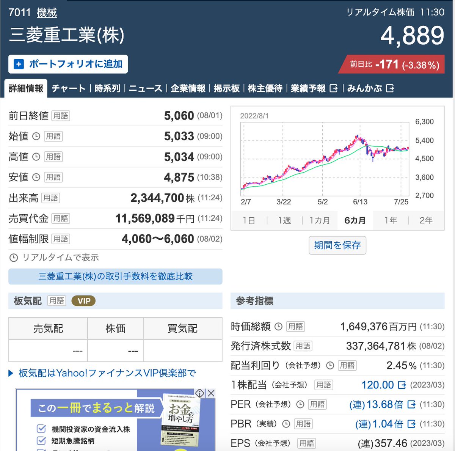Image resolution: width=455 pixels, height=451 pixels.
Task: Open the (連)13.68倍 PER link
Action: 376,405
